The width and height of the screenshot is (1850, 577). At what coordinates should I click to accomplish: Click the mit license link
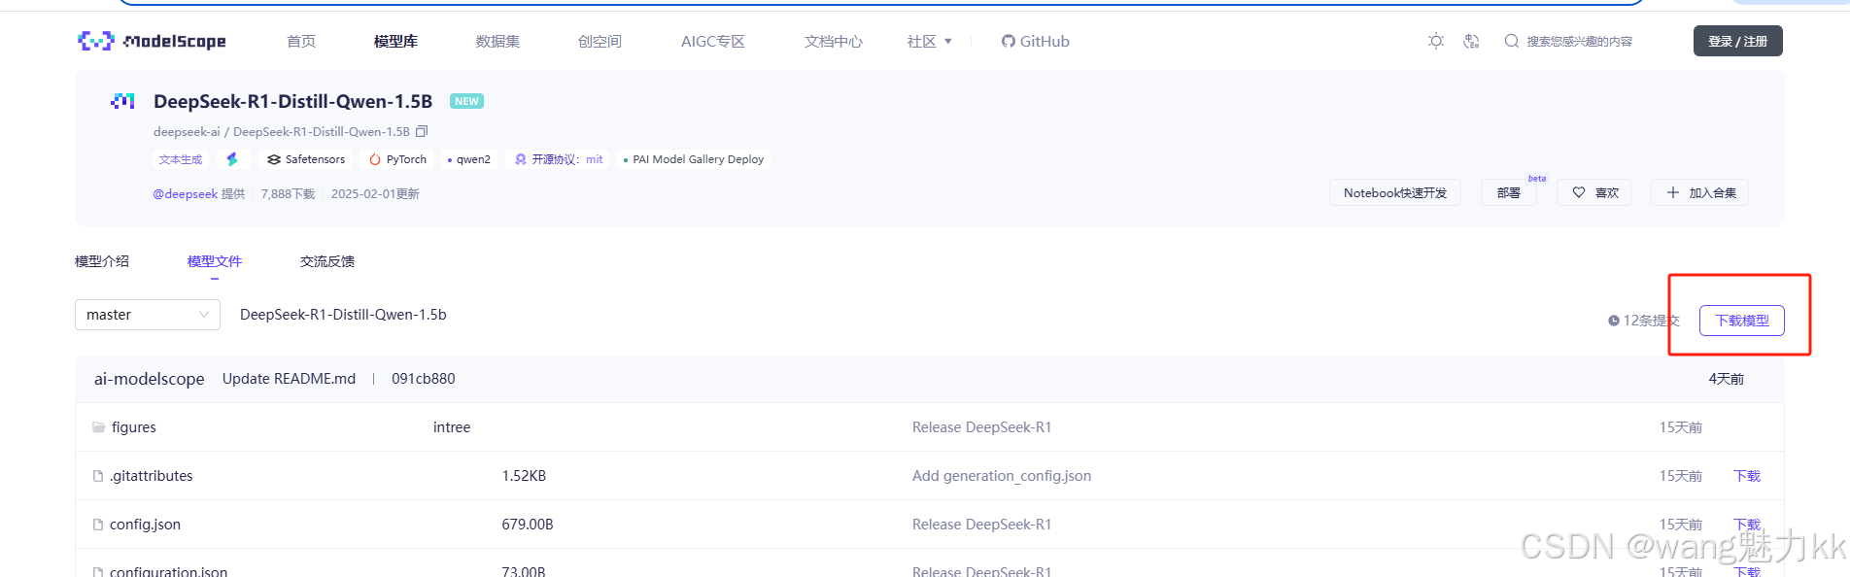[595, 159]
